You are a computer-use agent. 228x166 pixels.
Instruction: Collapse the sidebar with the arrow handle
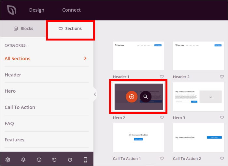coord(95,94)
